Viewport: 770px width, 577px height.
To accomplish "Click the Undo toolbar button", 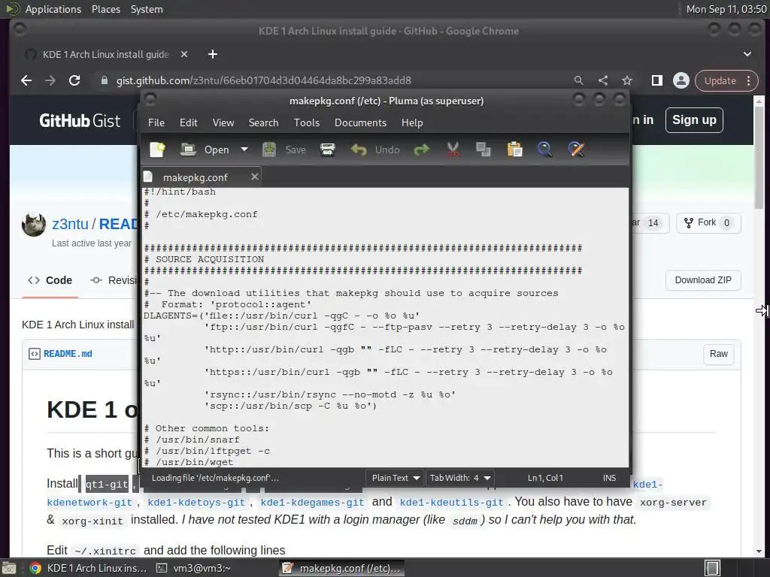I will [376, 150].
